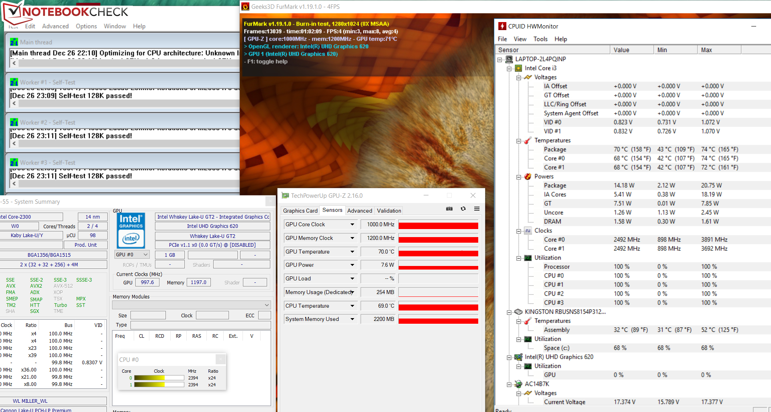771x412 pixels.
Task: Open the GPU Power sensor dropdown
Action: [352, 265]
